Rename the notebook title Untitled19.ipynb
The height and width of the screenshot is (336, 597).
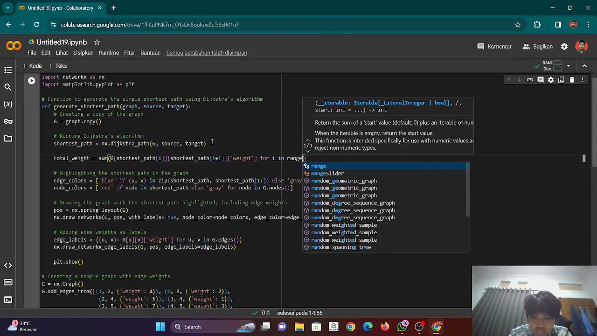[62, 42]
